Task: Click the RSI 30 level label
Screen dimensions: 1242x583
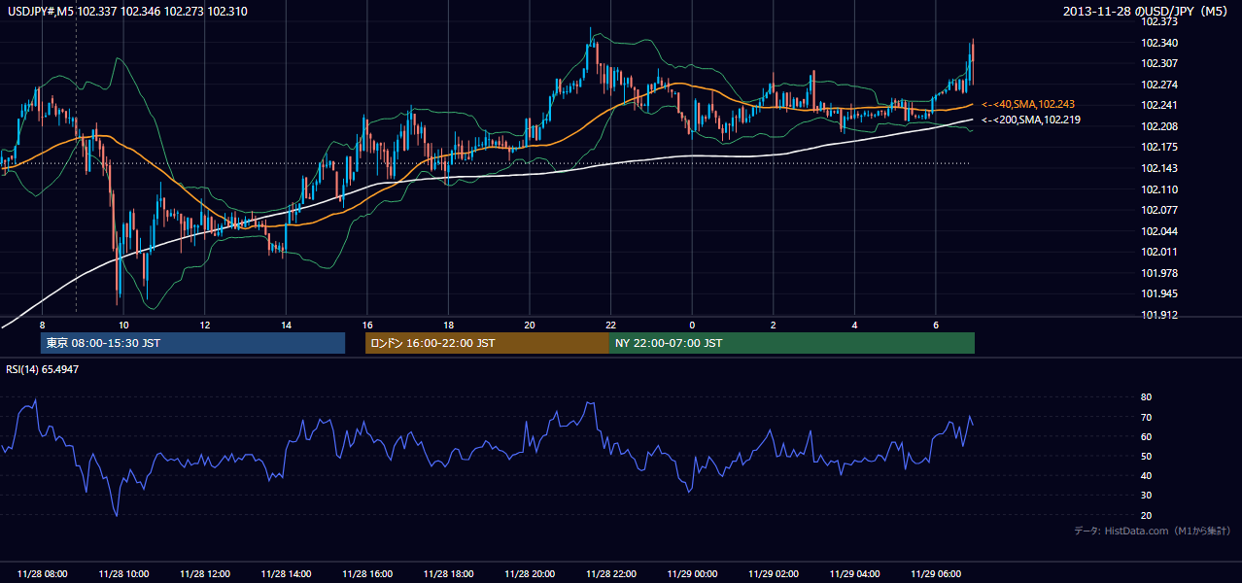Action: tap(1146, 495)
